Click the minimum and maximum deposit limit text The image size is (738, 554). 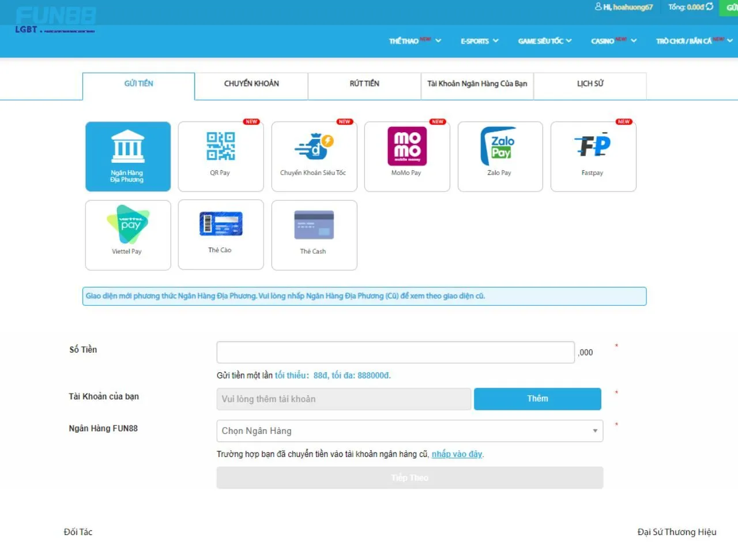click(333, 376)
